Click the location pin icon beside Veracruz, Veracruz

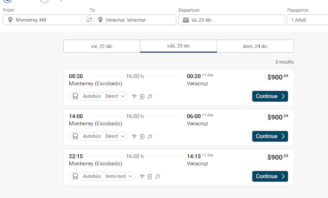(x=100, y=20)
